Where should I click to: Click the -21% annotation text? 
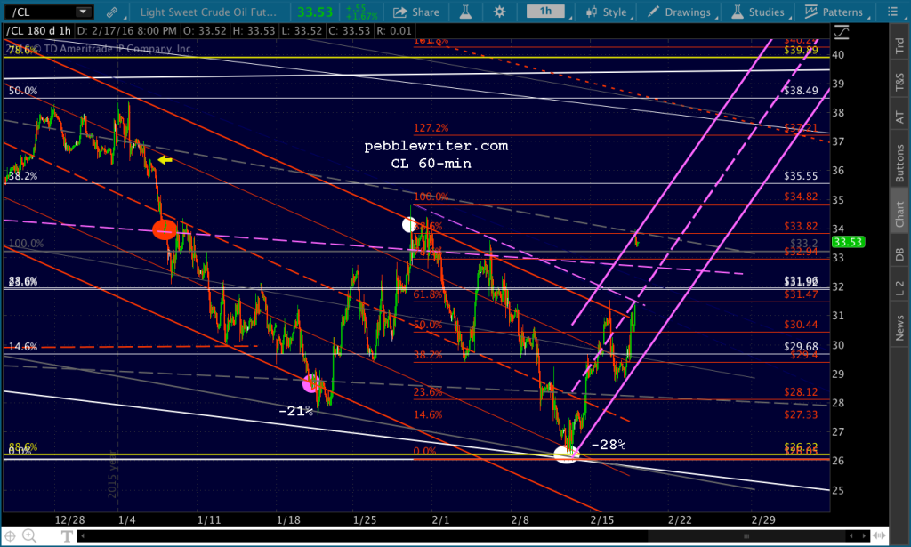(x=295, y=411)
